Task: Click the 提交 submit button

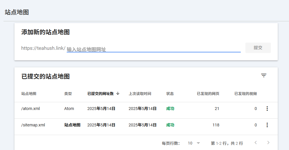Action: click(258, 48)
